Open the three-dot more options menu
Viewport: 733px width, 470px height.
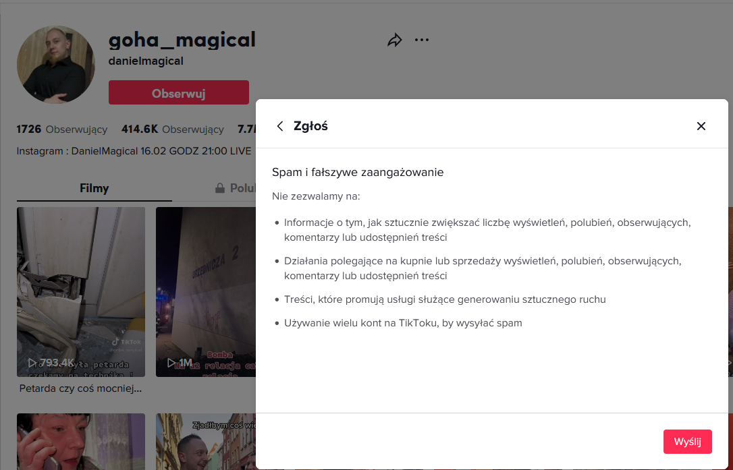click(422, 40)
